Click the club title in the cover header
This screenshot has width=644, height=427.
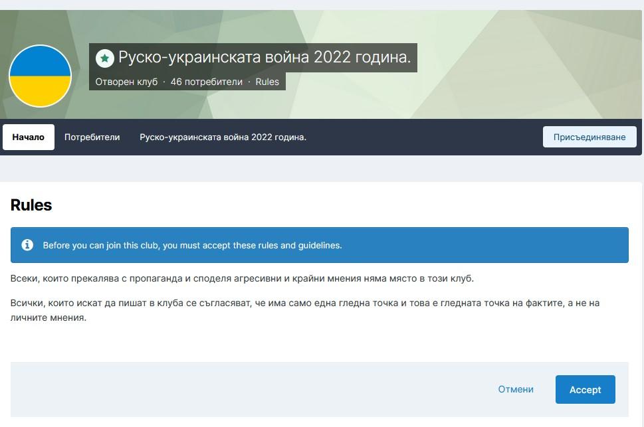tap(265, 58)
